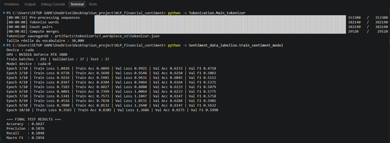Click the Compute merges progress bar

(220, 31)
